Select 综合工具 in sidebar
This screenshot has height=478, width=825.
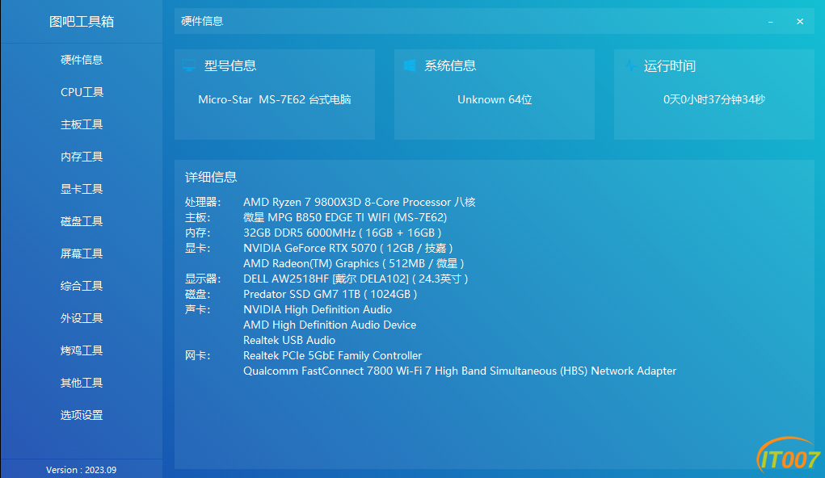(82, 286)
